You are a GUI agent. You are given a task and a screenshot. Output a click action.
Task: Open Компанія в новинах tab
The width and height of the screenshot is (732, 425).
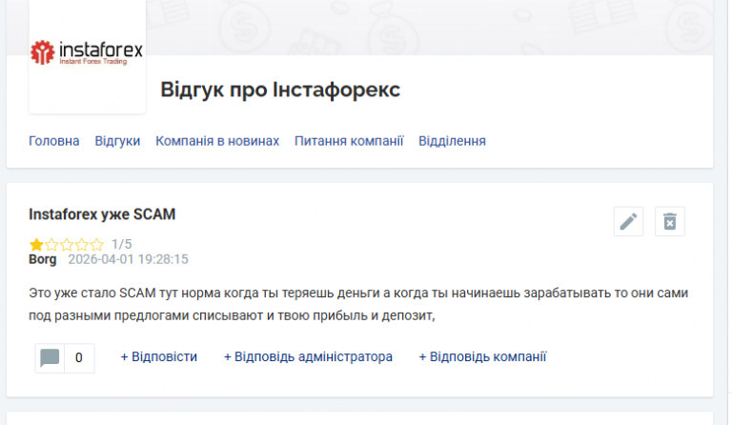coord(217,141)
